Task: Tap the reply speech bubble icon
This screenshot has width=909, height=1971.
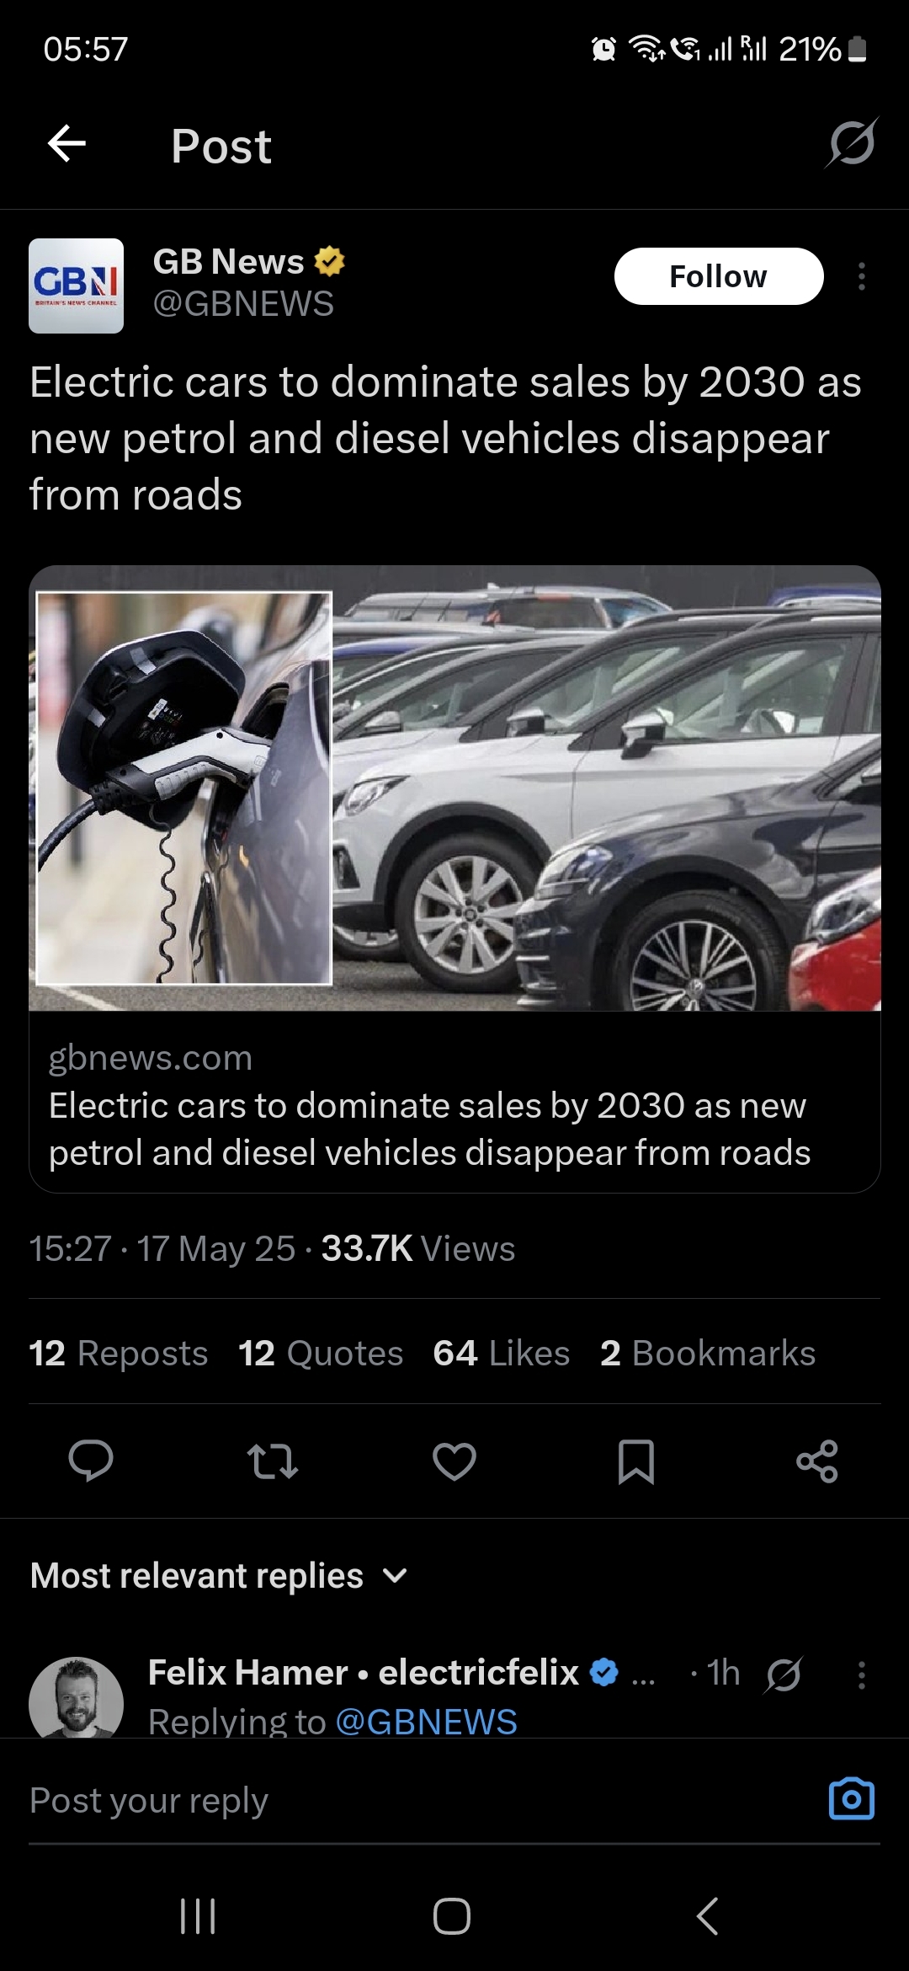Action: coord(91,1461)
